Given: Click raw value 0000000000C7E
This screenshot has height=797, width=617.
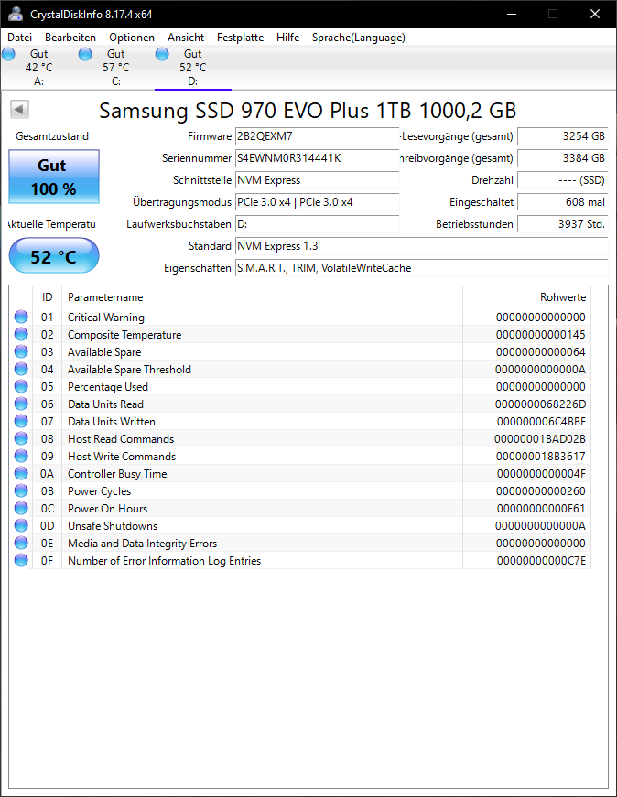Looking at the screenshot, I should click(x=541, y=561).
